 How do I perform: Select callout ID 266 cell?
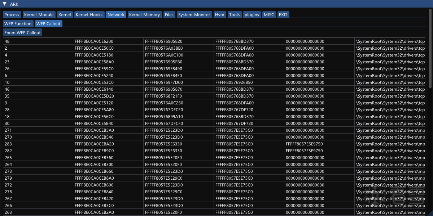coord(38,206)
